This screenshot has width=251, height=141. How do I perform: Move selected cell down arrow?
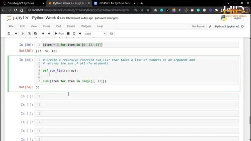click(x=49, y=34)
